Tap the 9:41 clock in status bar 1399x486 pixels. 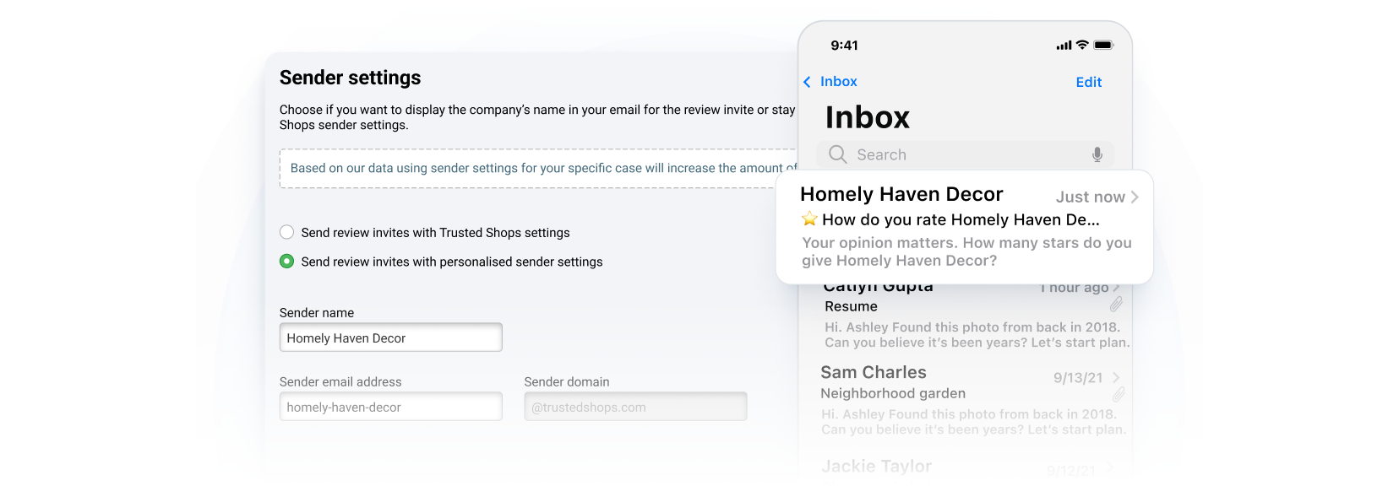pos(844,46)
